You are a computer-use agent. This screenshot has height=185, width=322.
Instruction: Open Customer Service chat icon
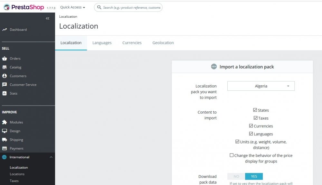(5, 85)
